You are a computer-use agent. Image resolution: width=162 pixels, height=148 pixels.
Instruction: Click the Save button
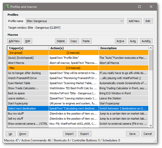pos(133,134)
